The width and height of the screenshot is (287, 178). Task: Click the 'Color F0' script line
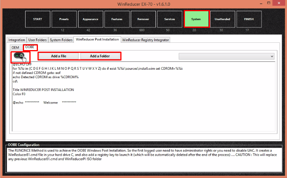tap(19, 94)
